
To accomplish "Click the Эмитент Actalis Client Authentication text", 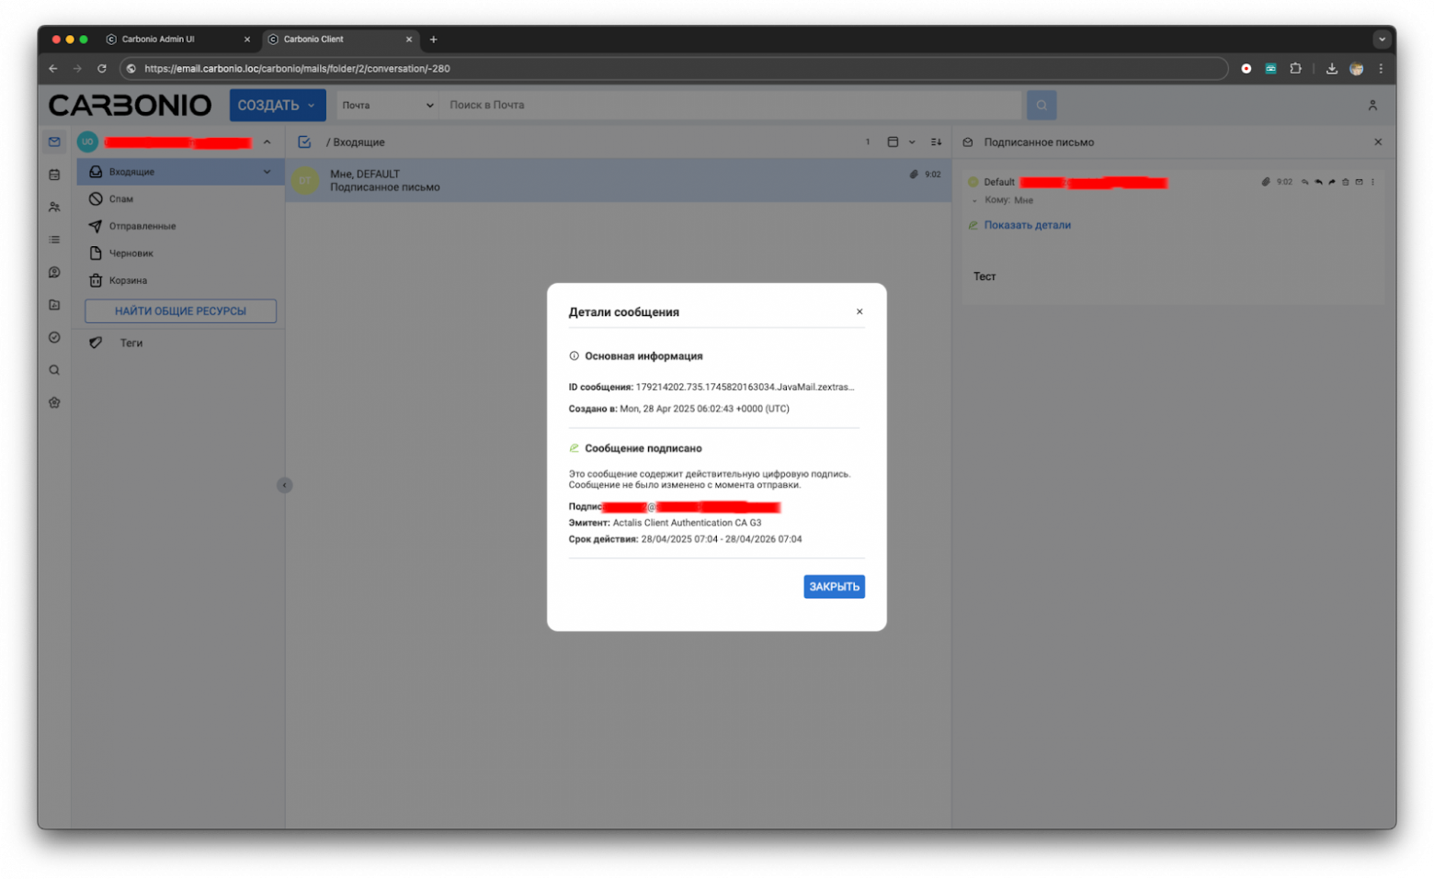I will point(665,524).
